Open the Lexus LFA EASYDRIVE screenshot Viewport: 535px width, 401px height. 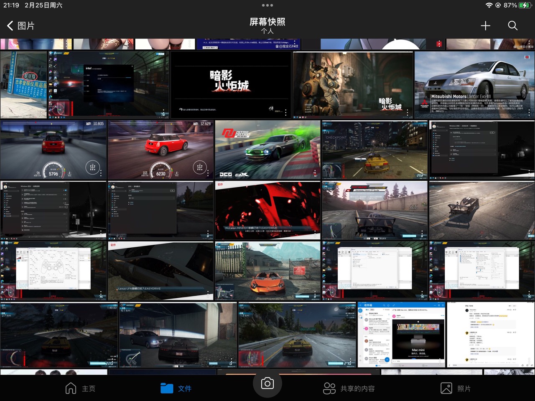pos(161,271)
